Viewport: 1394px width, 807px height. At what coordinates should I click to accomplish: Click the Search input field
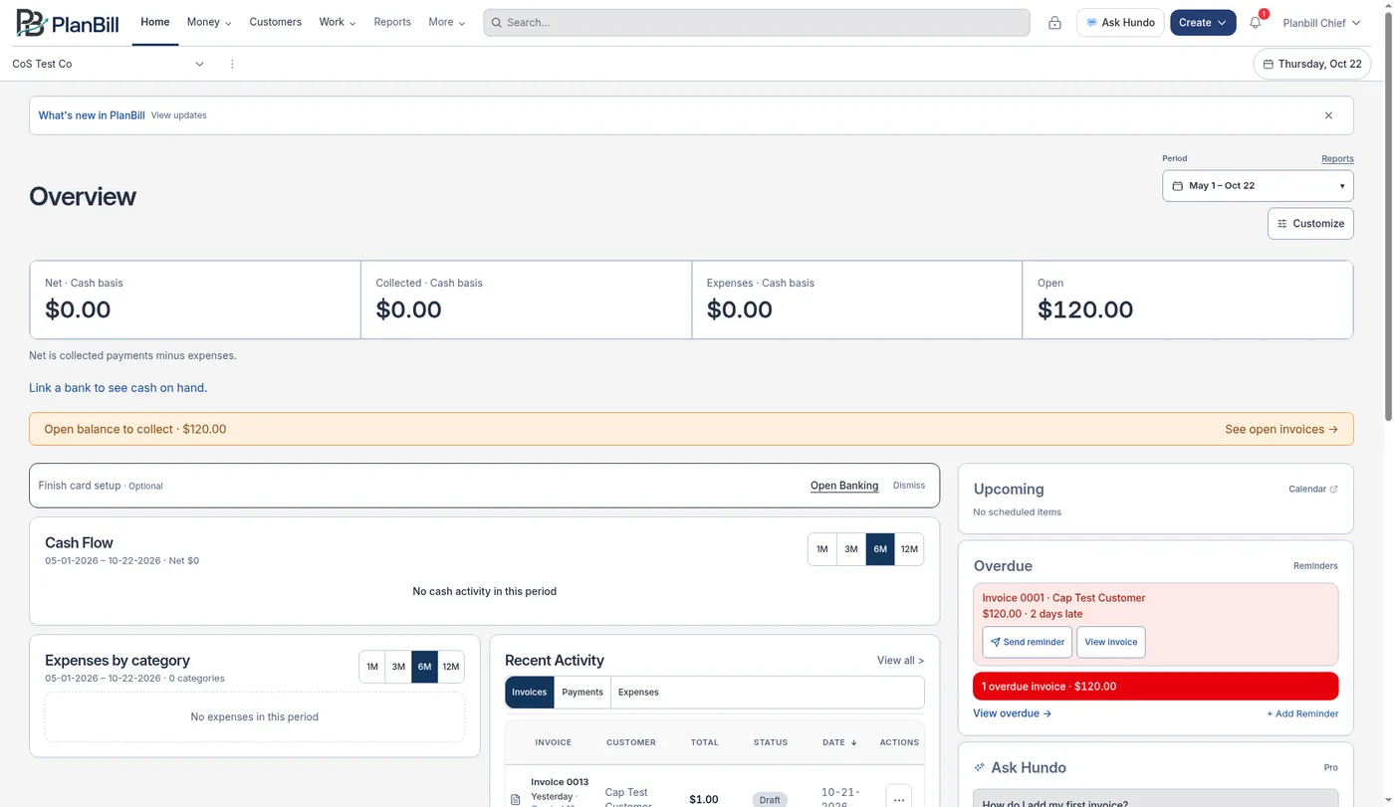[757, 23]
